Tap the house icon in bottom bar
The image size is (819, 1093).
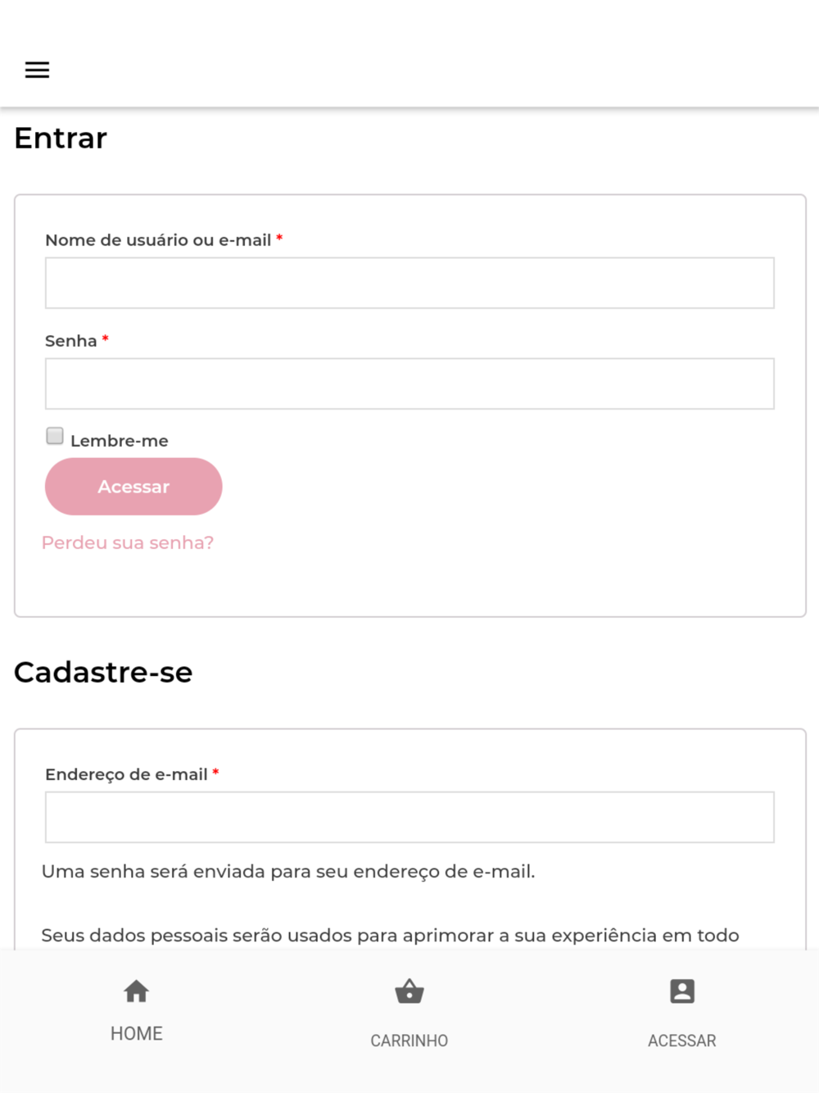click(x=136, y=991)
